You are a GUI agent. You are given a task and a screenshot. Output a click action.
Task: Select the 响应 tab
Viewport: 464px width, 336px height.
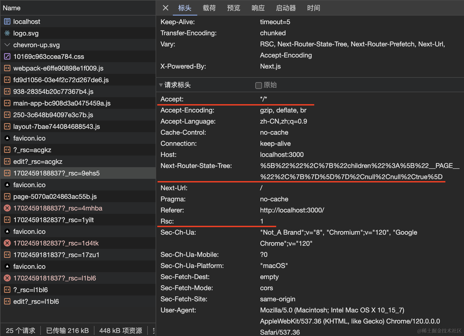click(x=258, y=8)
